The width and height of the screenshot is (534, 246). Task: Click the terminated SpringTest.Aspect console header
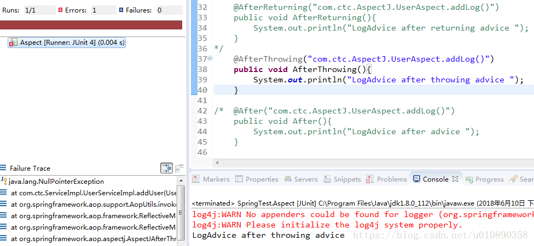(x=362, y=203)
